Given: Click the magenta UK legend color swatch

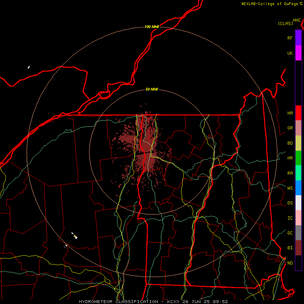Looking at the screenshot, I should (298, 53).
